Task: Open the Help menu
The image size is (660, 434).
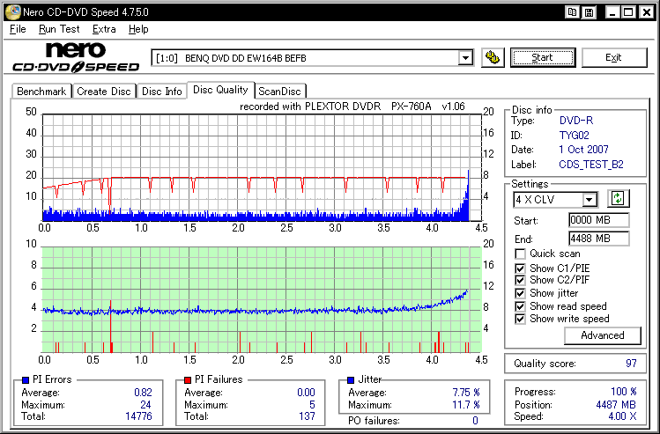Action: click(138, 29)
